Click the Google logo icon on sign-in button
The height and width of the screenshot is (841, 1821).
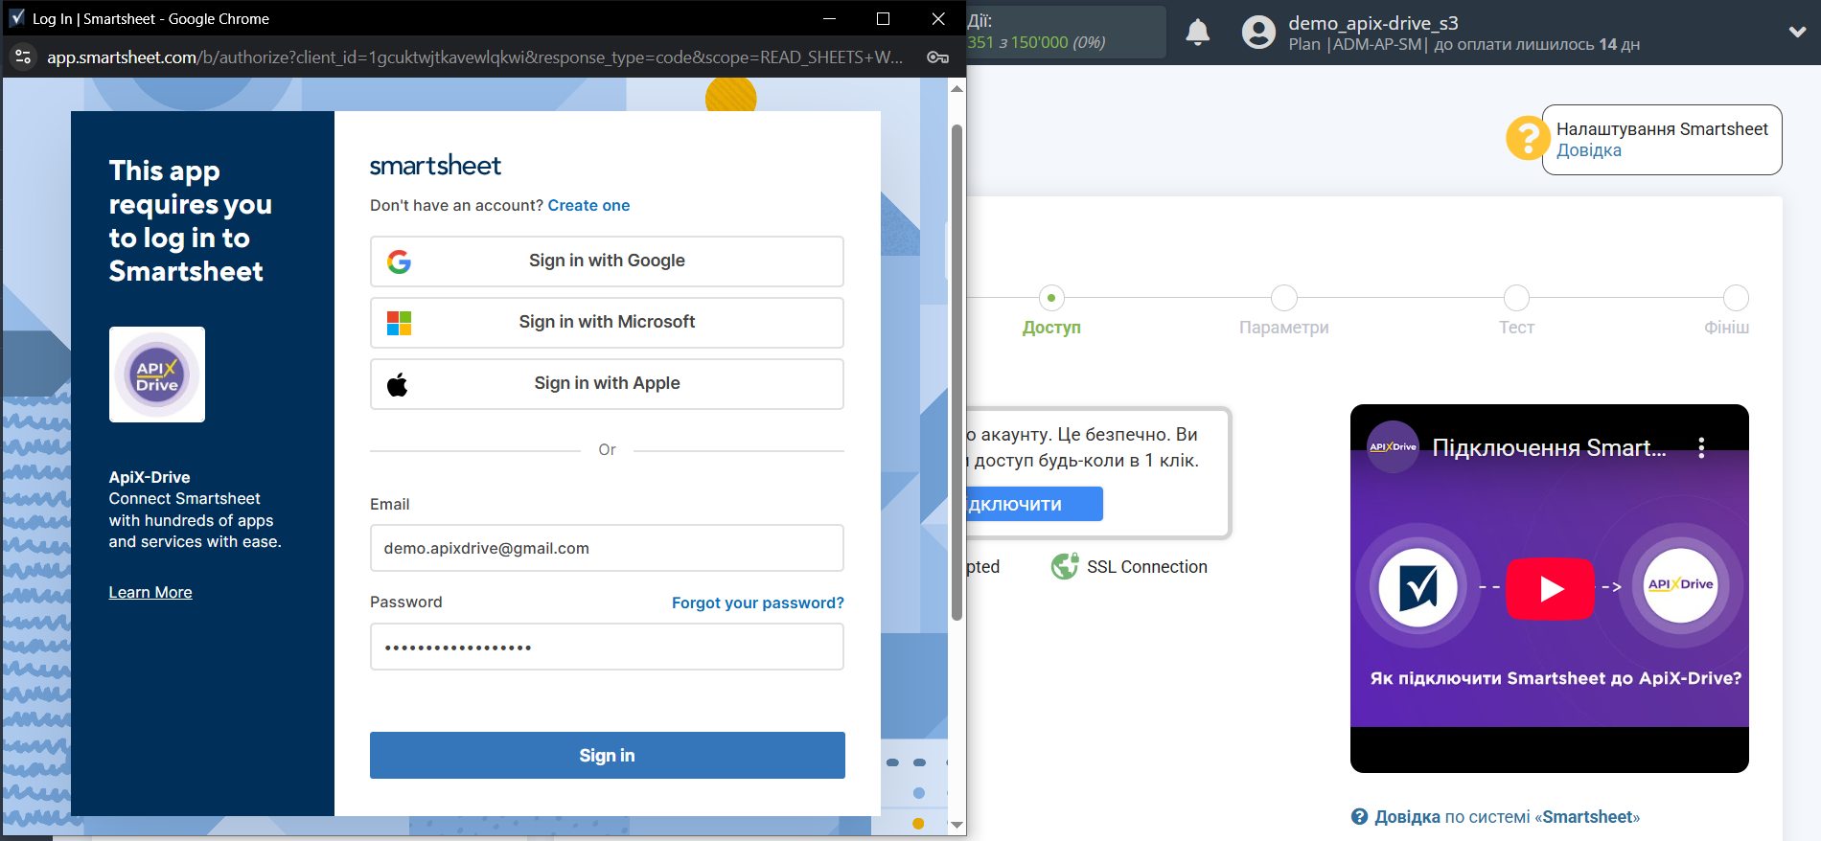click(399, 261)
